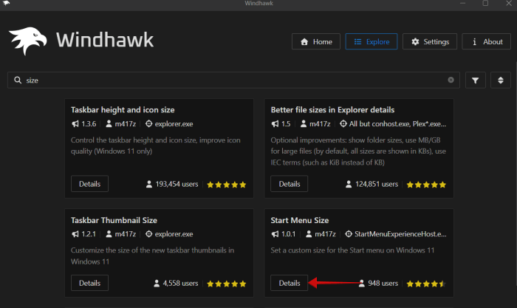This screenshot has height=308, width=517.
Task: Click the author icon beside m417z in Taskbar Thumbnail Size
Action: pyautogui.click(x=109, y=234)
